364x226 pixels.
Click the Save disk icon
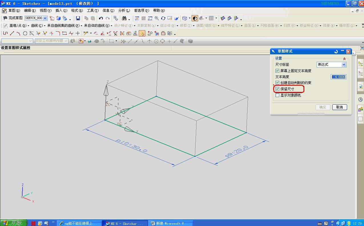coord(78,18)
